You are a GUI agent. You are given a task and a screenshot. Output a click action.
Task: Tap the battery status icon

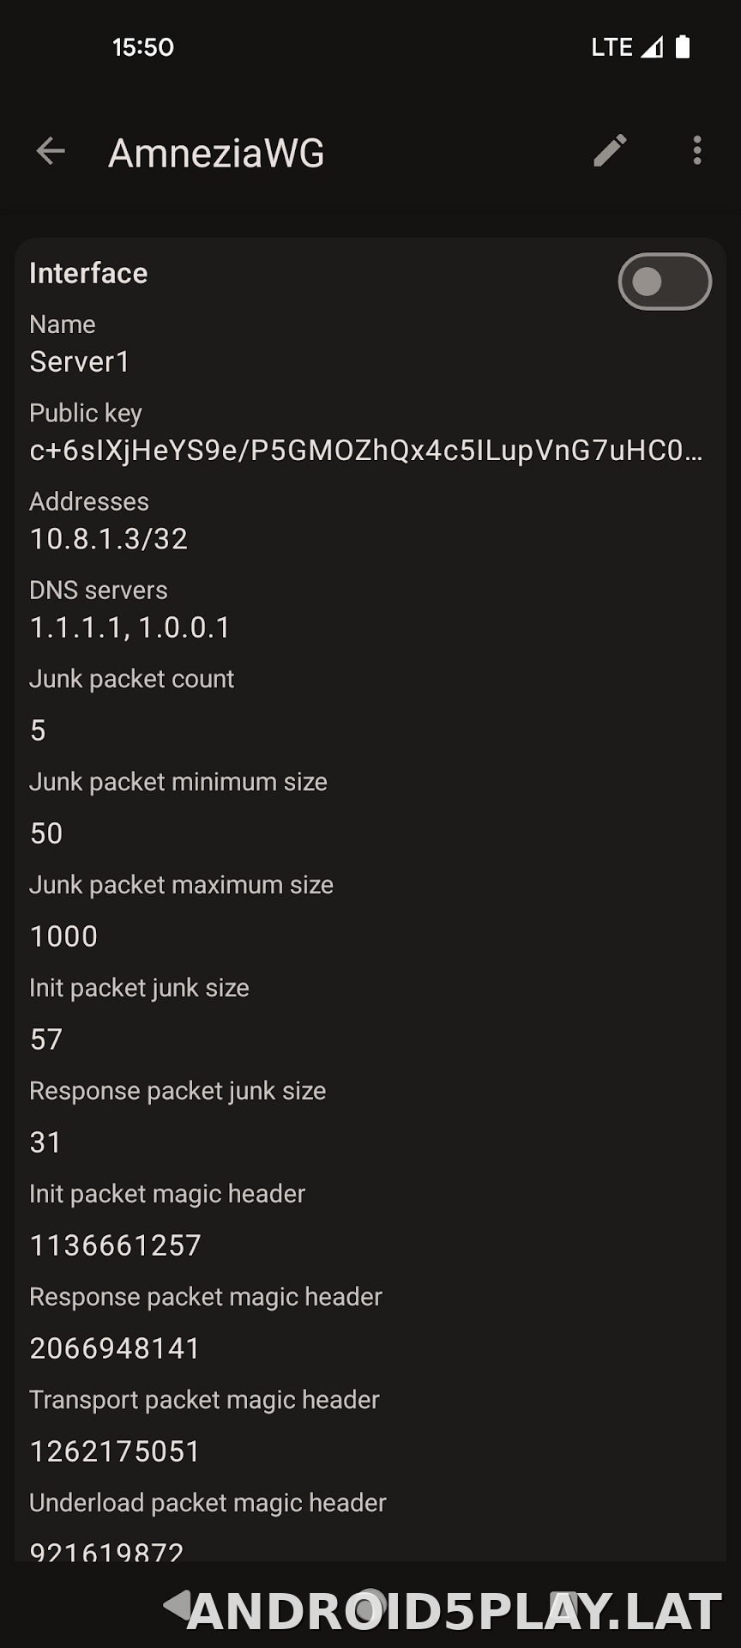[683, 47]
